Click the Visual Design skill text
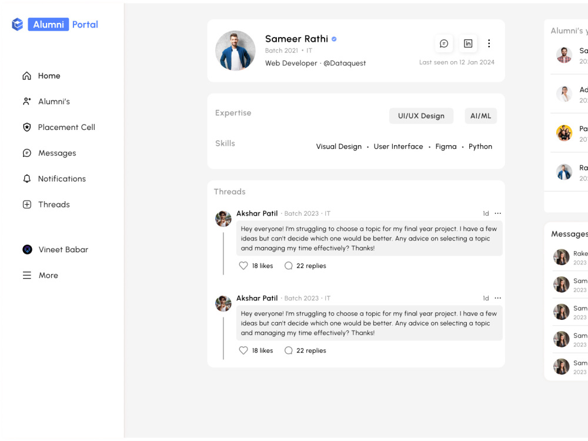Screen dimensions: 588x441 tap(339, 146)
